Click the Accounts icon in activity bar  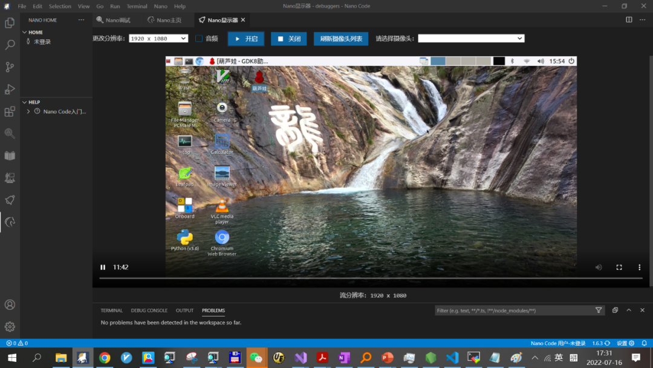(10, 304)
